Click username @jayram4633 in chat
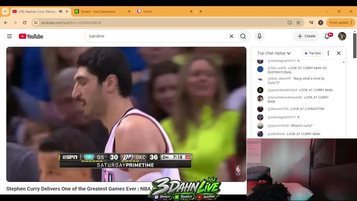 (x=278, y=126)
